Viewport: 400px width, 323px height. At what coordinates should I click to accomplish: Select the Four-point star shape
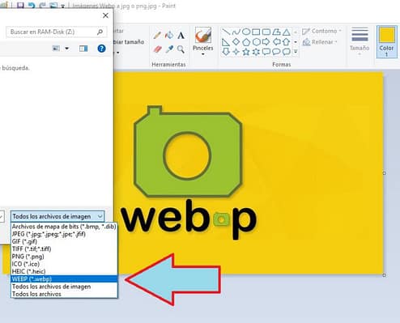coord(236,52)
